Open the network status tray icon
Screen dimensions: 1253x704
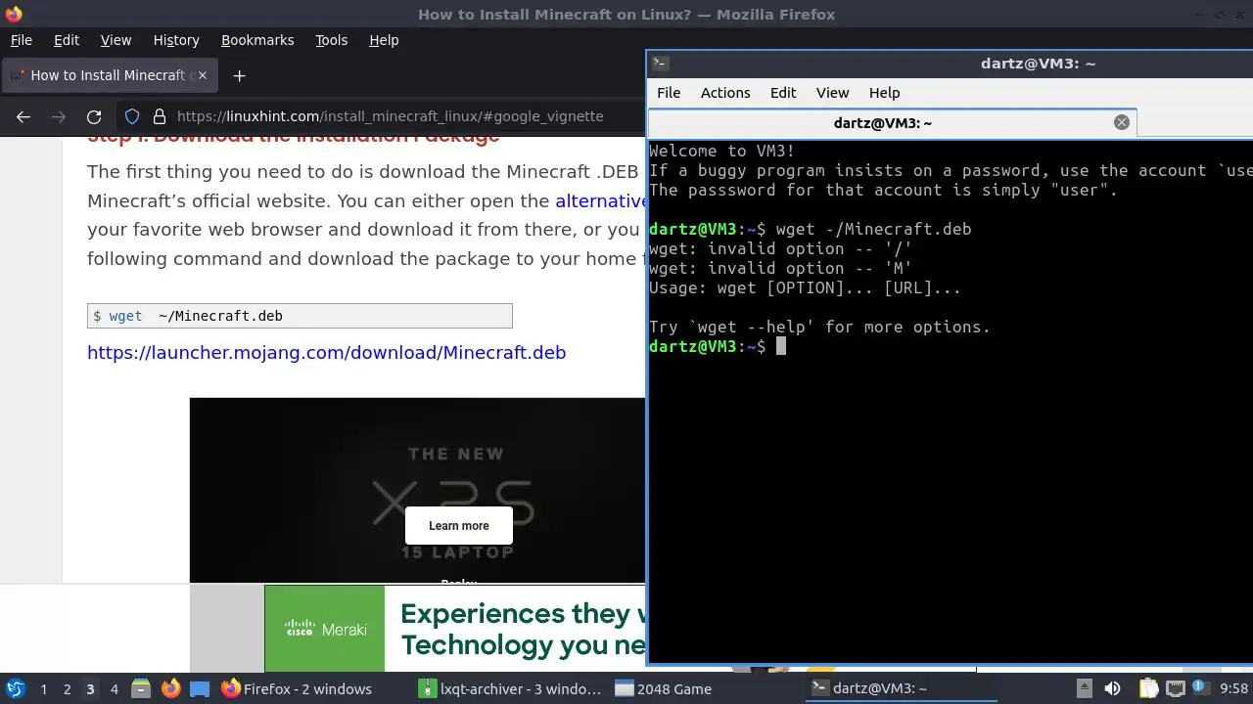tap(1175, 689)
